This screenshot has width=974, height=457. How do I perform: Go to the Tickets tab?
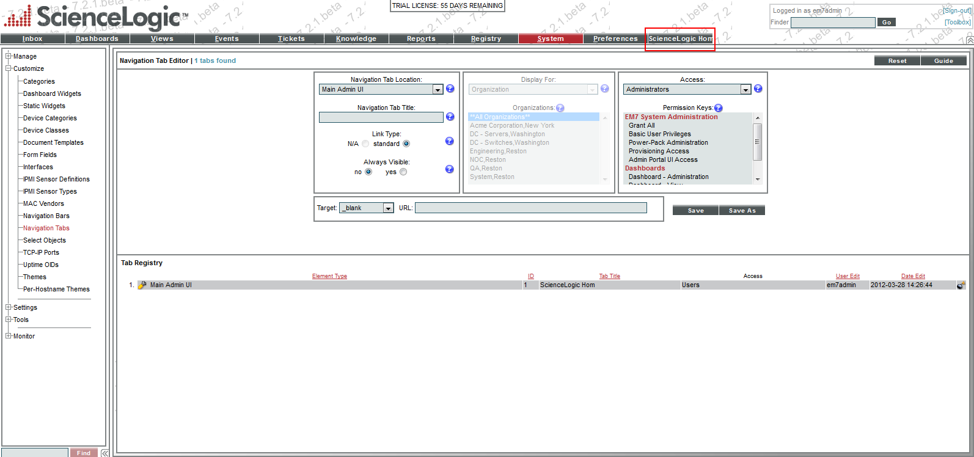point(291,38)
